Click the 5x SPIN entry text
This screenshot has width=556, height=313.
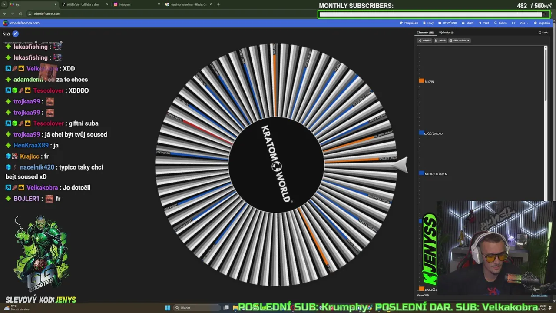429,82
